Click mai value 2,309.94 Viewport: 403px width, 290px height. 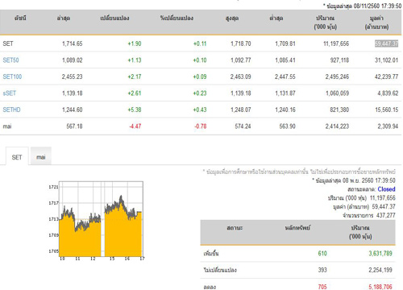point(388,126)
